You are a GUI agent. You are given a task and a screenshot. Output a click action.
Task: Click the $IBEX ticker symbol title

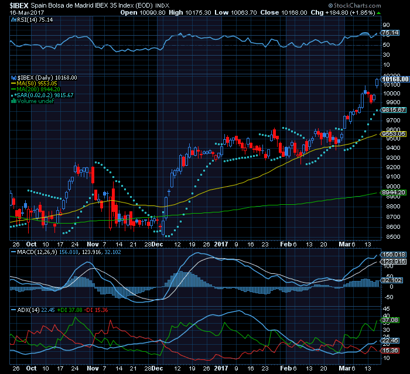coord(19,5)
